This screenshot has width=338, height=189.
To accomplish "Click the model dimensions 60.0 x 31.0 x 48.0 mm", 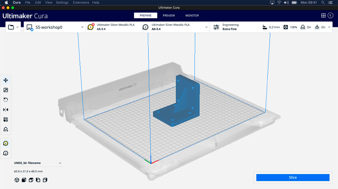I will click(29, 171).
